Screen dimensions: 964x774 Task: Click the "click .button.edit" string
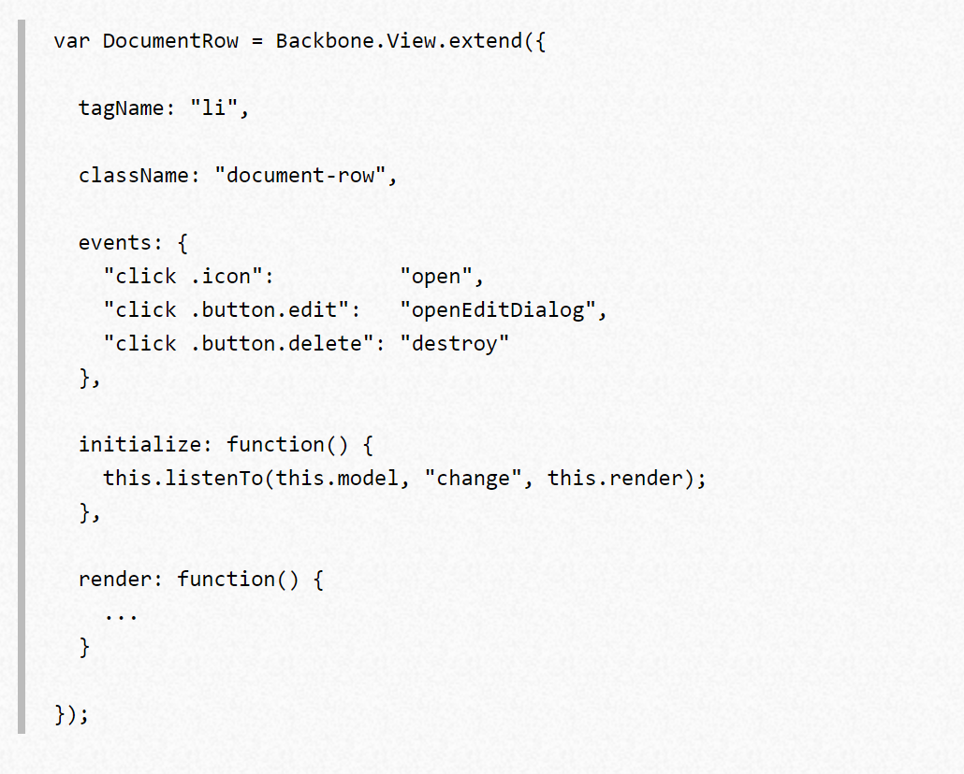coord(226,310)
